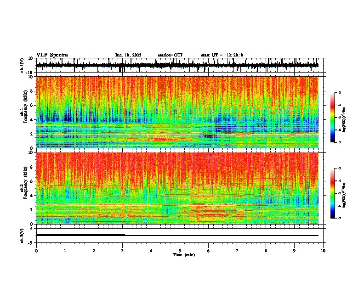
Task: Click the ch.2 spectrogram color scale bar
Action: point(333,193)
